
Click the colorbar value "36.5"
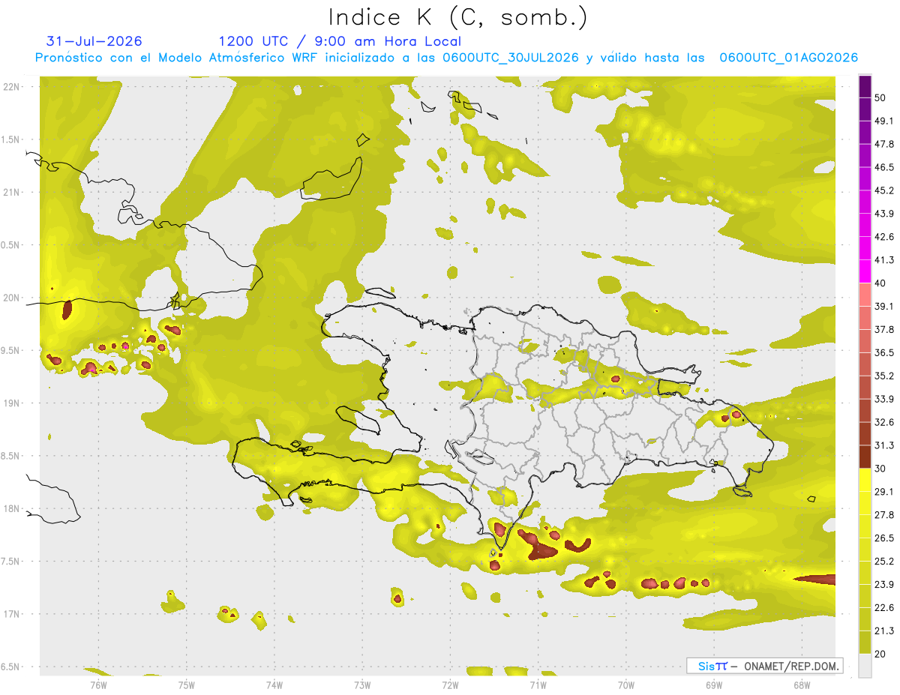click(x=884, y=352)
